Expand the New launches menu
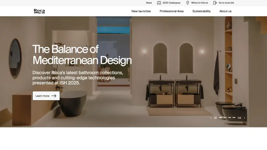 point(141,11)
